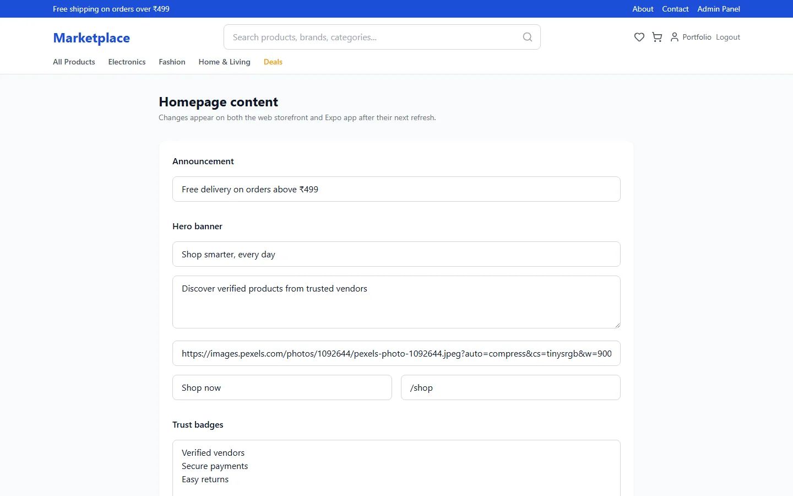Click the 'Trust badges' section label

[198, 424]
